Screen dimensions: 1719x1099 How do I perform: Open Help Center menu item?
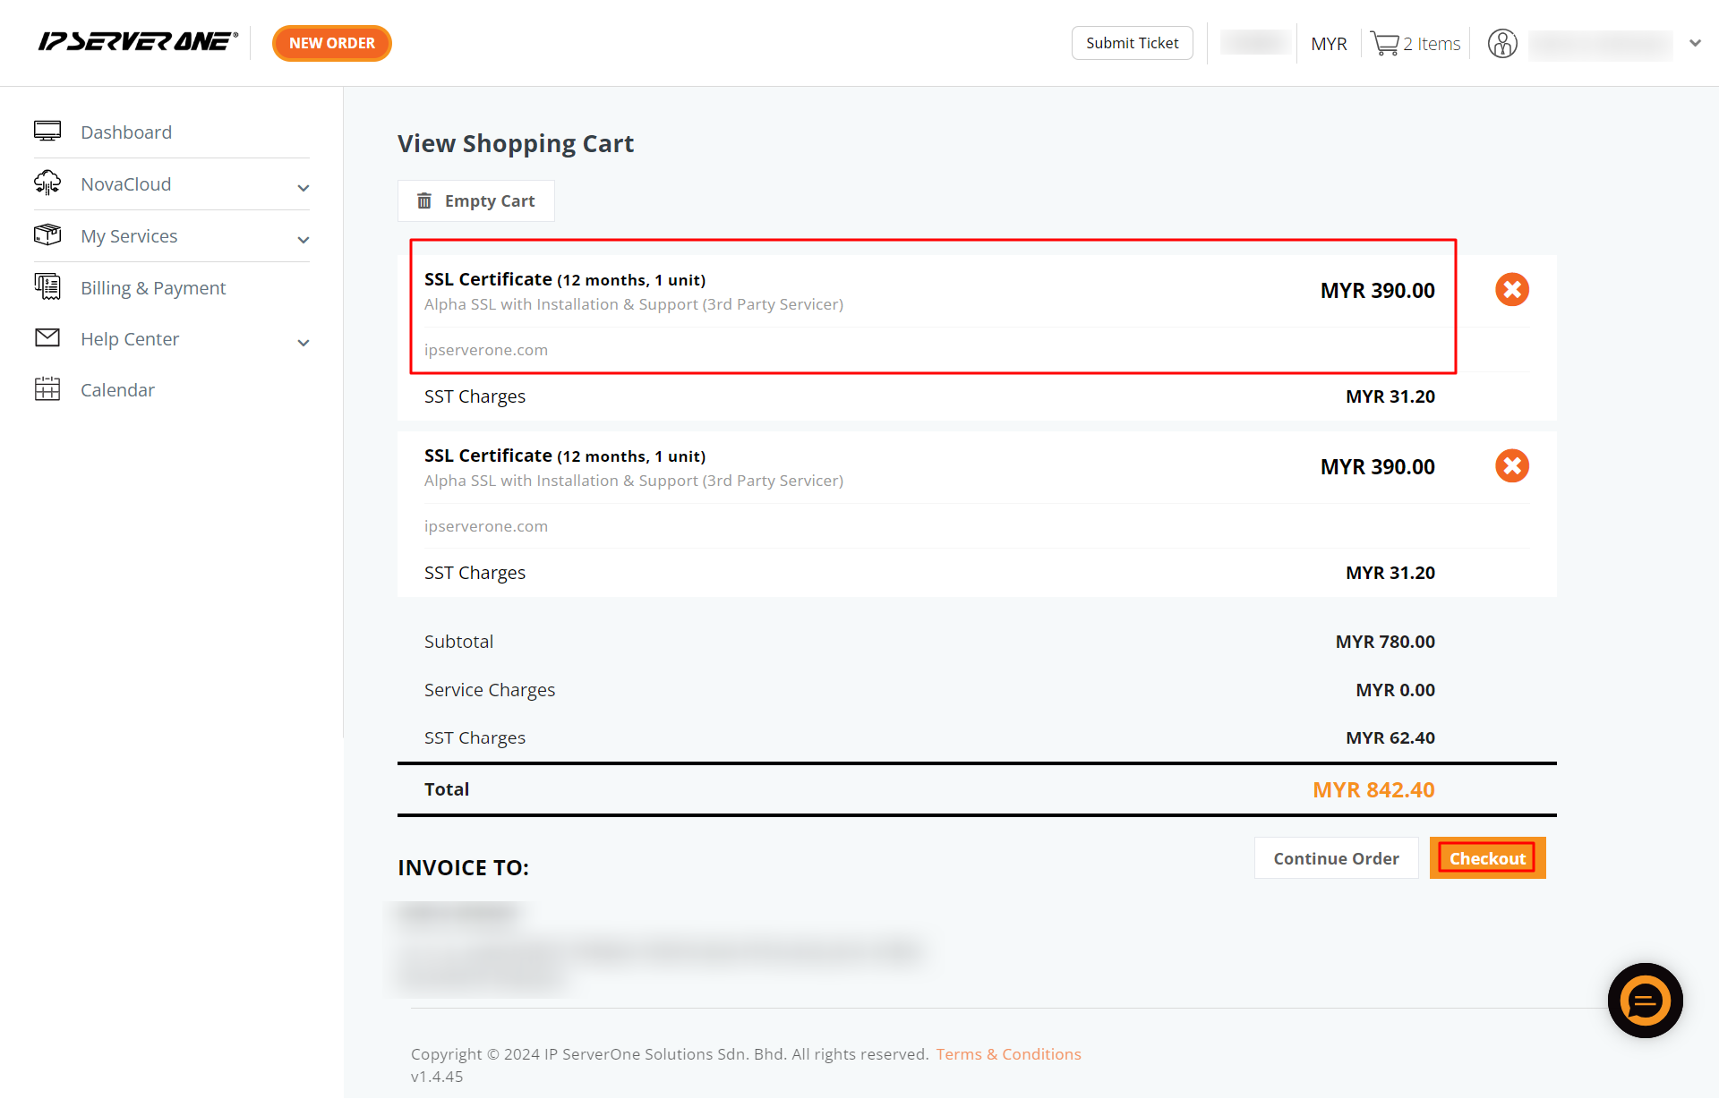[x=130, y=339]
